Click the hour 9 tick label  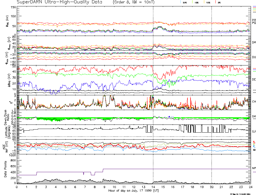tap(104, 187)
